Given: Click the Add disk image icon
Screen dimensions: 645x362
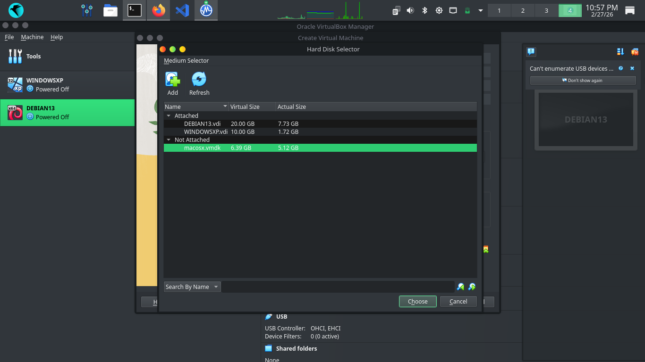Looking at the screenshot, I should (173, 79).
